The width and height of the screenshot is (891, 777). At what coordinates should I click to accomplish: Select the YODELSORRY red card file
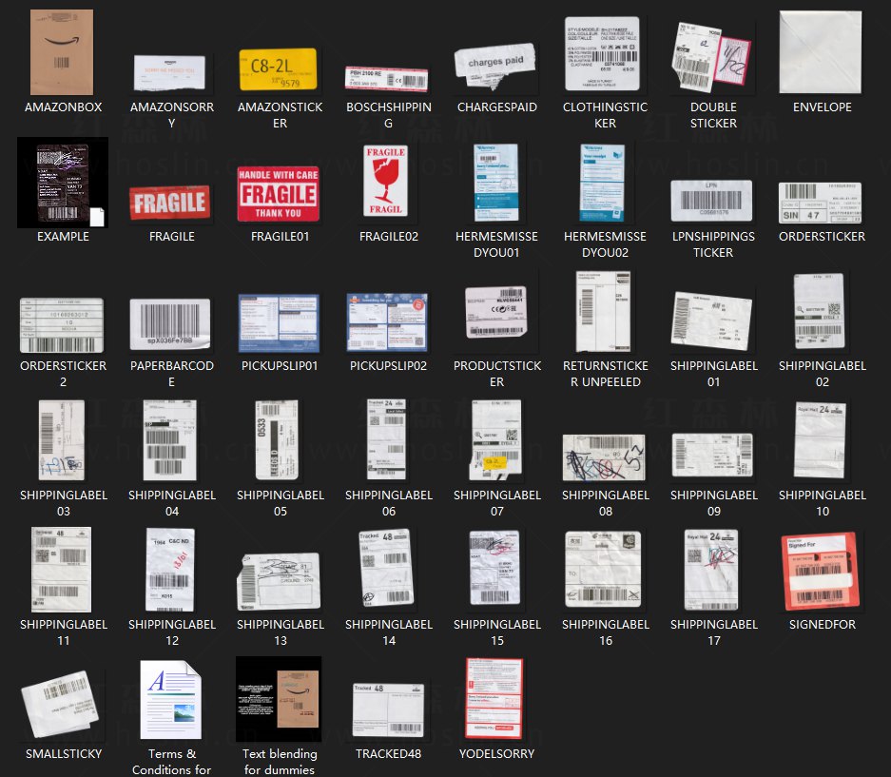(x=494, y=699)
